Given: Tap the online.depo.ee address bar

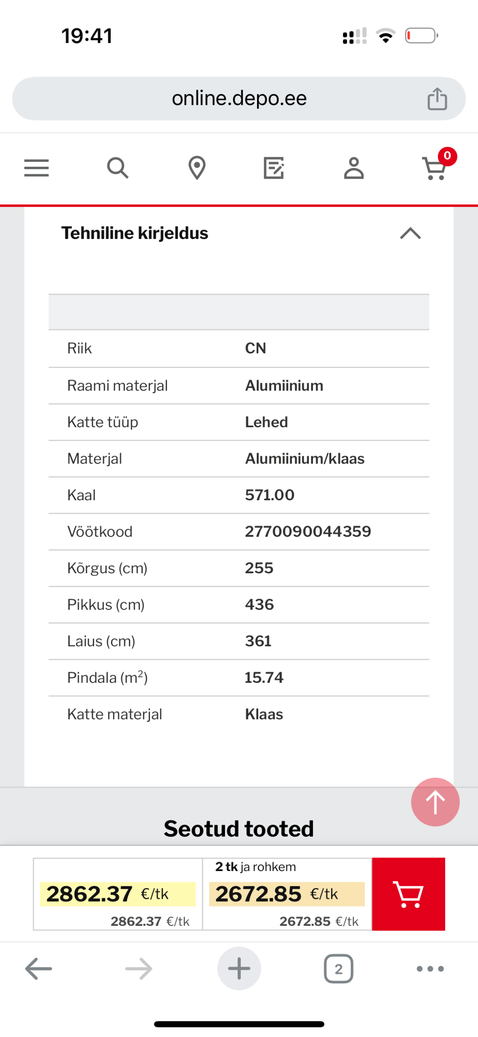Looking at the screenshot, I should pos(239,99).
